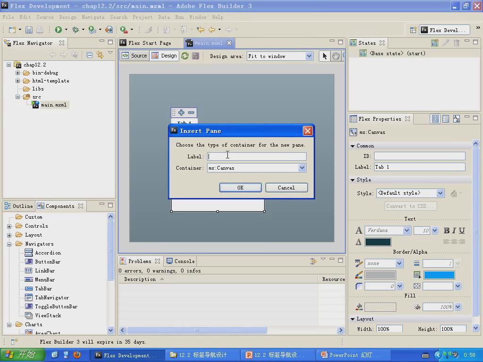Select the MenuBar component
Screen dimensions: 483x362
[40, 280]
